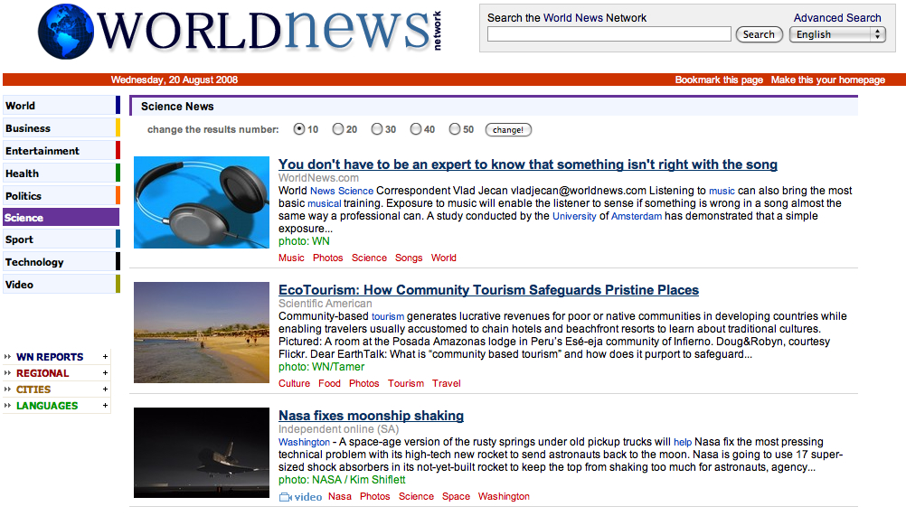
Task: Click the Search button
Action: (759, 34)
